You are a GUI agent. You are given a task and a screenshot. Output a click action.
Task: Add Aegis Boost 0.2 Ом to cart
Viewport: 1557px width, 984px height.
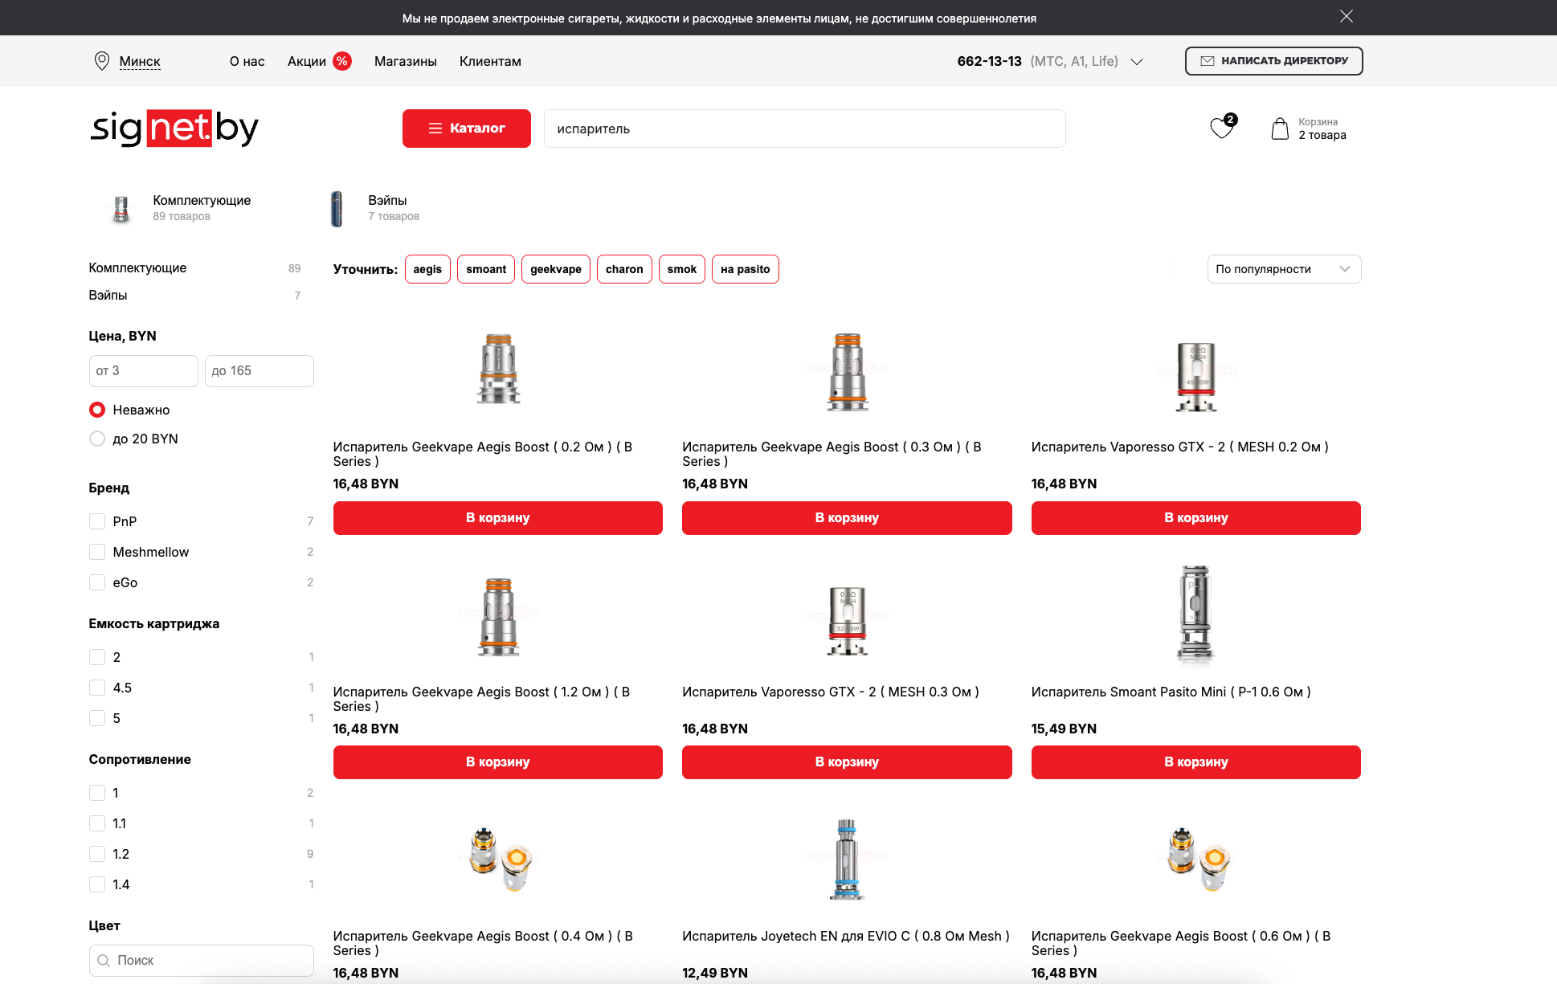498,518
